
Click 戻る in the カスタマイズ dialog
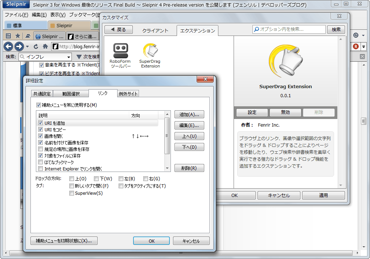(x=119, y=29)
